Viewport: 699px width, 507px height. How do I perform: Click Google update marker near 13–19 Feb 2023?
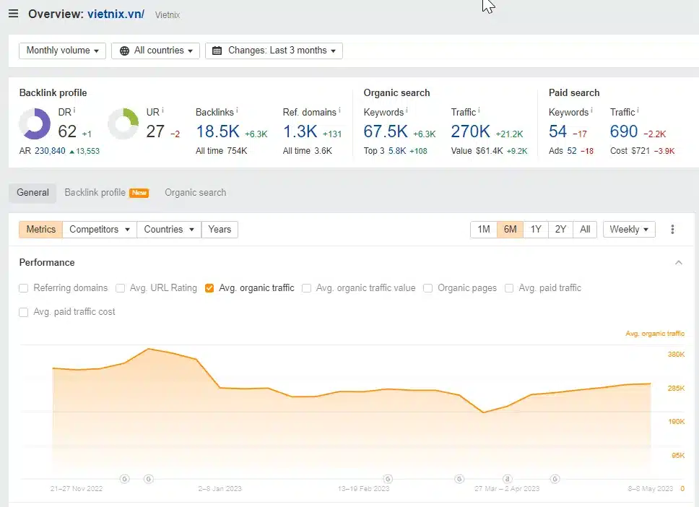[388, 479]
